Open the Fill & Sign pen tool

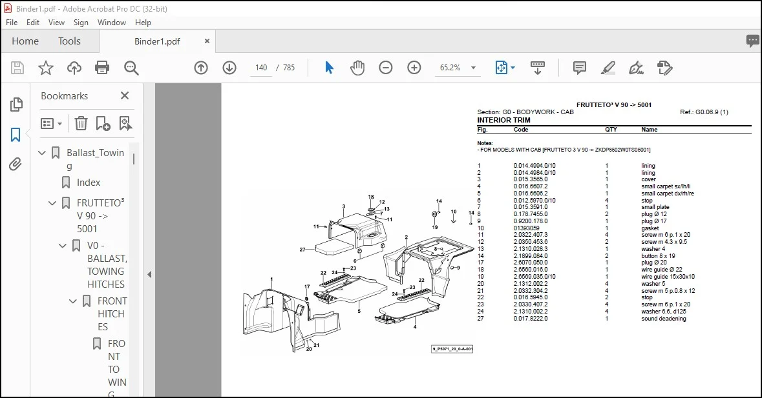click(x=636, y=68)
